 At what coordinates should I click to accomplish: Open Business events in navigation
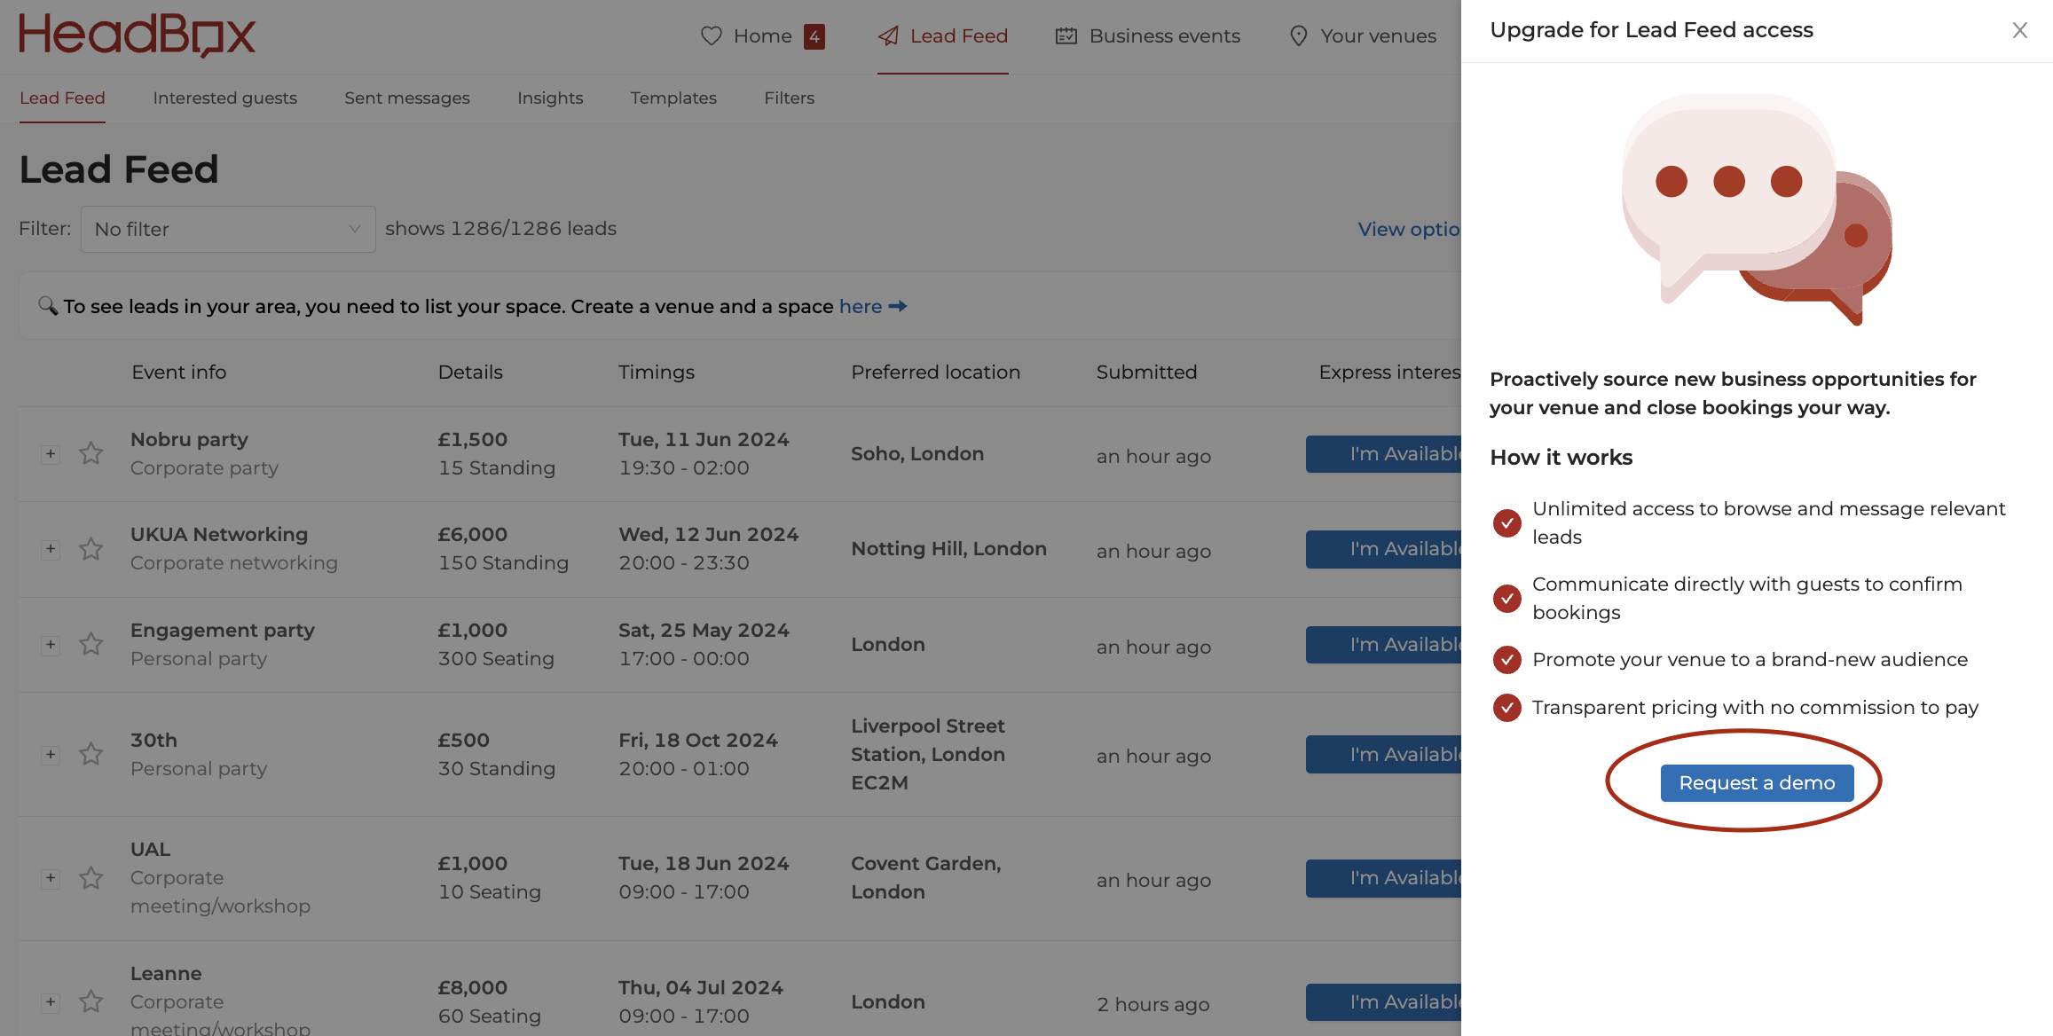(x=1147, y=36)
